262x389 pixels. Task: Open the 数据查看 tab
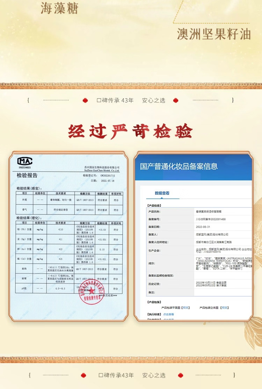[x=162, y=193]
